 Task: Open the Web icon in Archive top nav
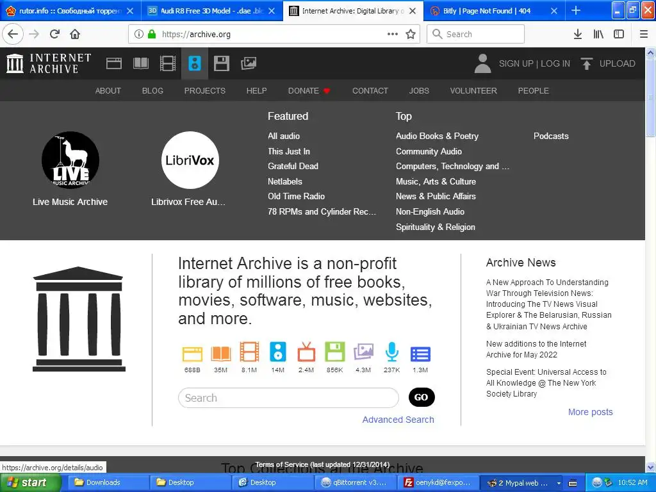[x=114, y=63]
